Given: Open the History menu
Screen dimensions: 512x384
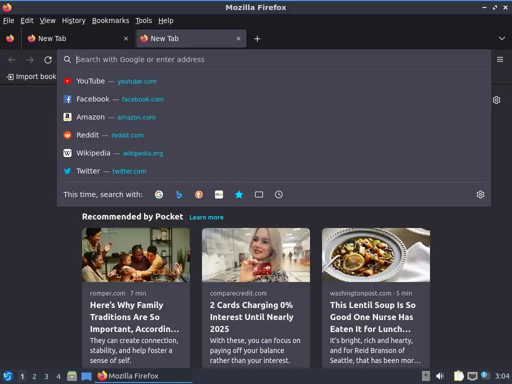Looking at the screenshot, I should pyautogui.click(x=73, y=20).
